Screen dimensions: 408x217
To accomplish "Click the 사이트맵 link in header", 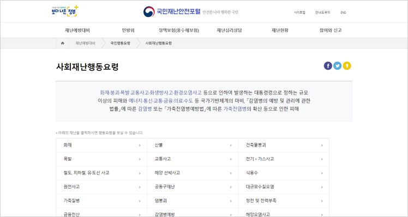I will click(299, 13).
